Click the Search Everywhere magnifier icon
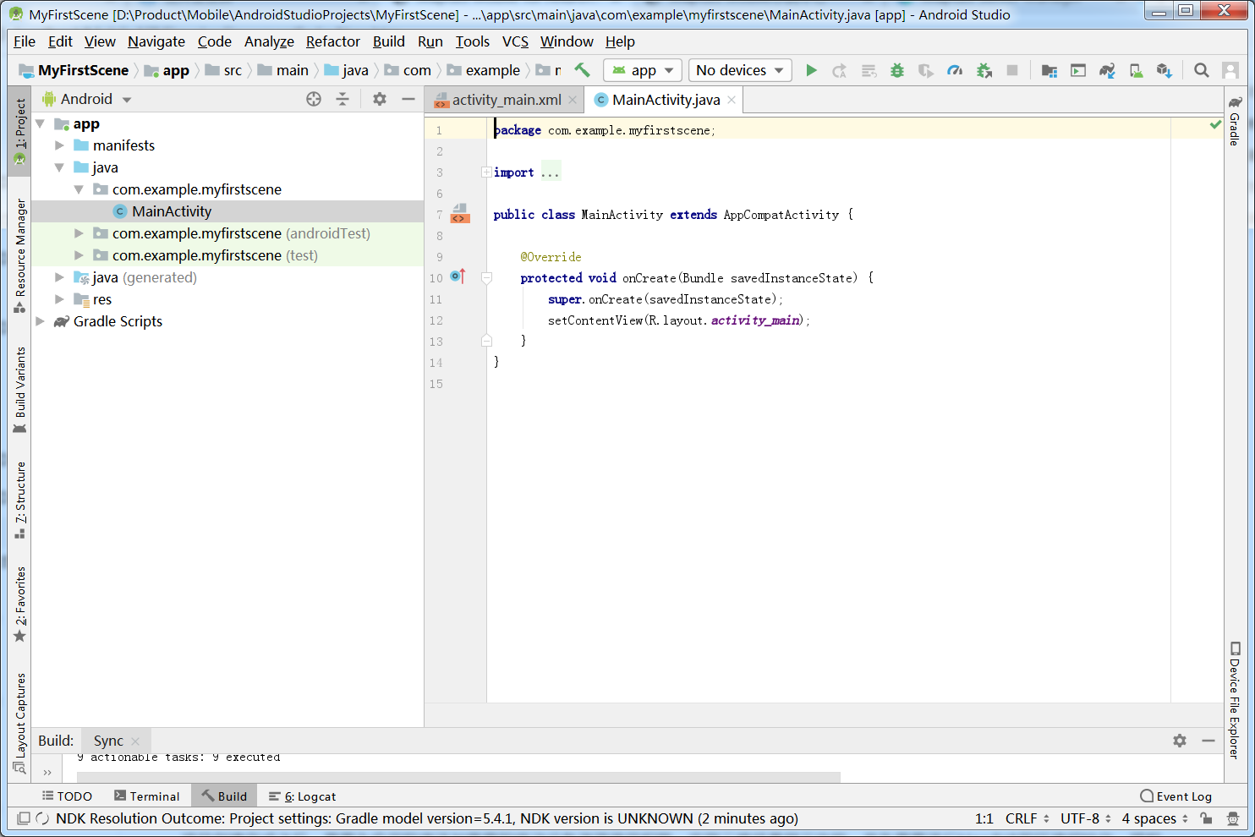1255x837 pixels. [x=1202, y=70]
